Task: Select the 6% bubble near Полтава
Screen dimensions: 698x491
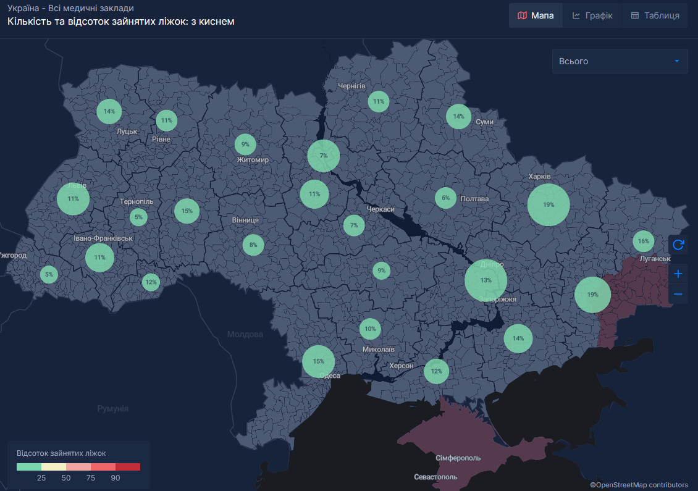Action: pyautogui.click(x=445, y=198)
